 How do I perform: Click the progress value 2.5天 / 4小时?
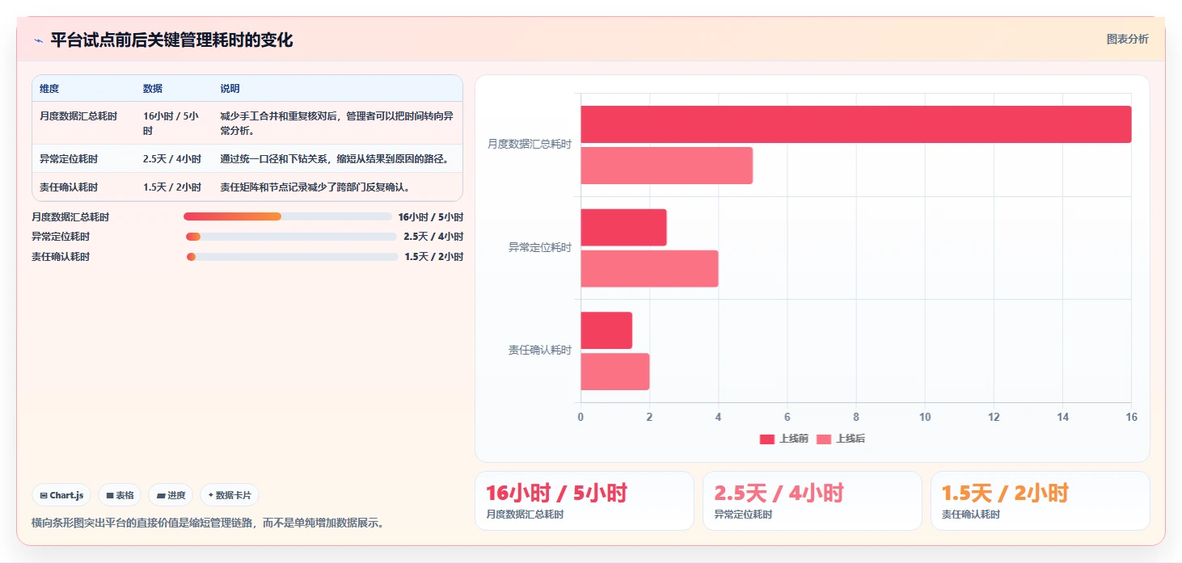pyautogui.click(x=433, y=237)
